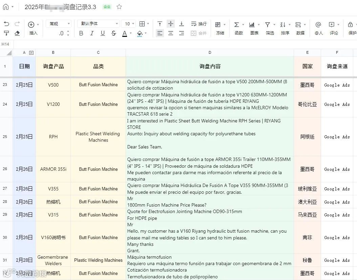Click header cell 品类

[x=98, y=66]
